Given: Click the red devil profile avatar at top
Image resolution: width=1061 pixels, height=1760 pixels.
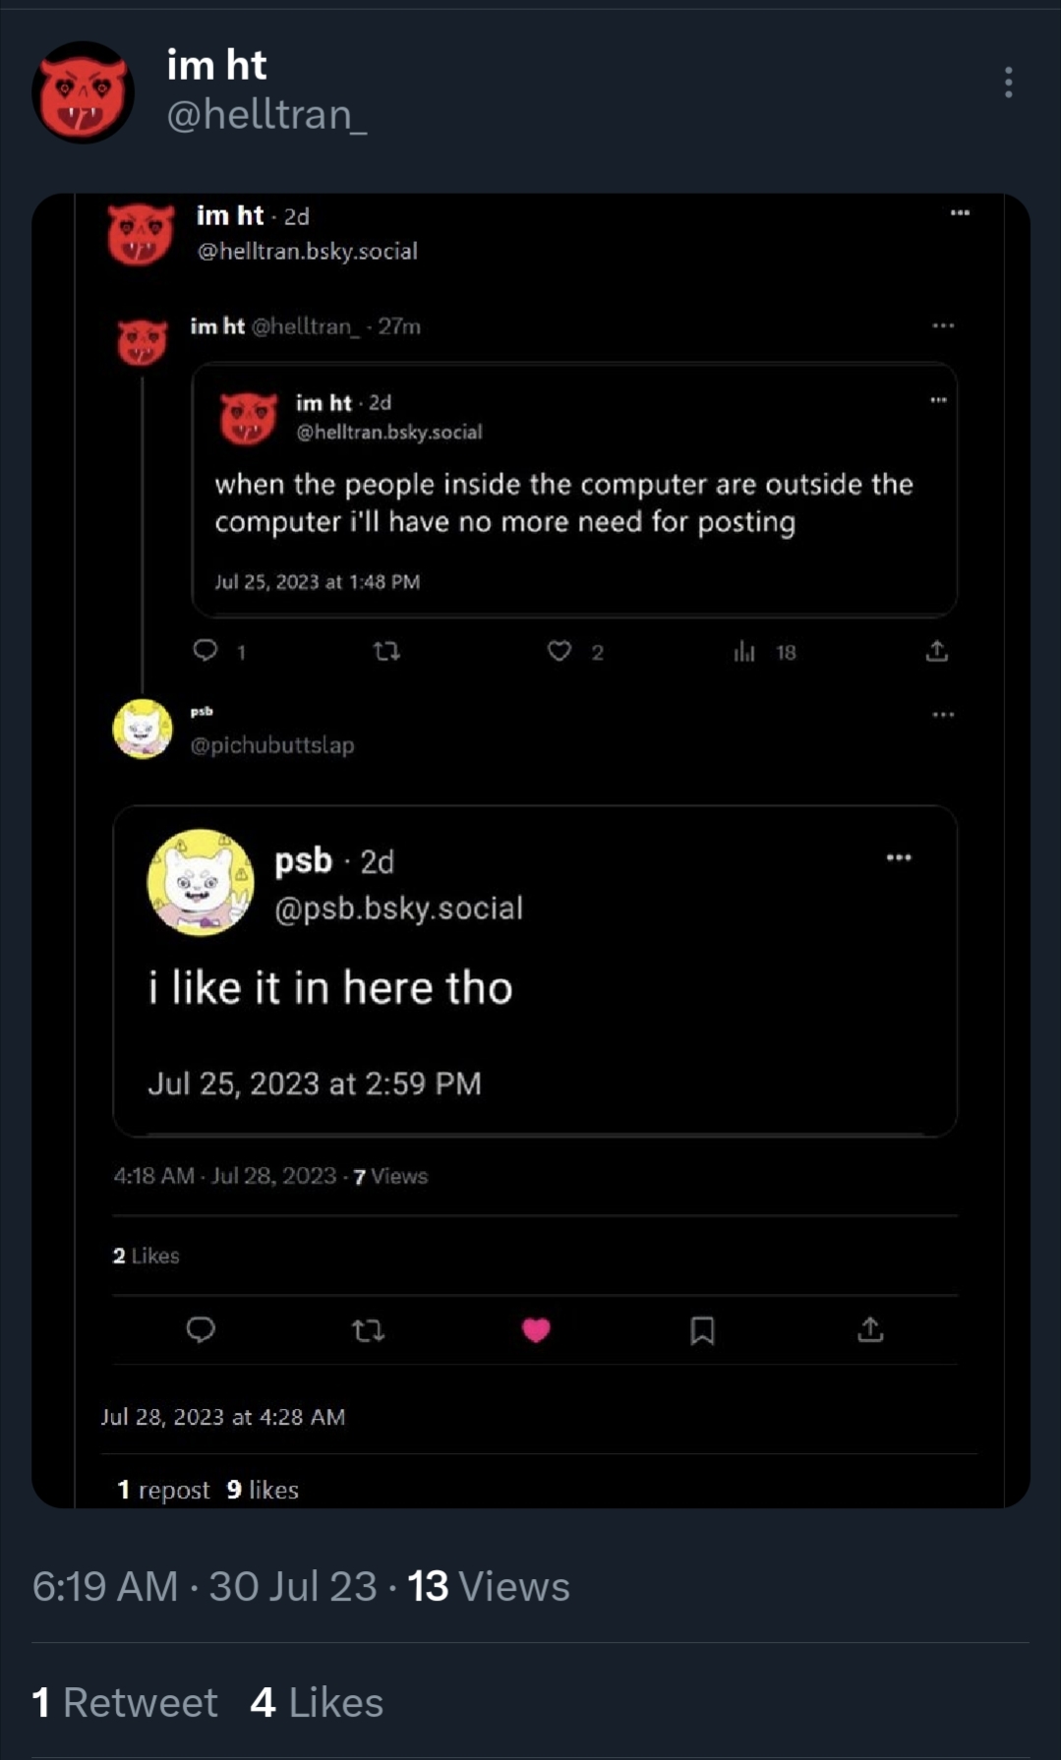Looking at the screenshot, I should pyautogui.click(x=83, y=91).
